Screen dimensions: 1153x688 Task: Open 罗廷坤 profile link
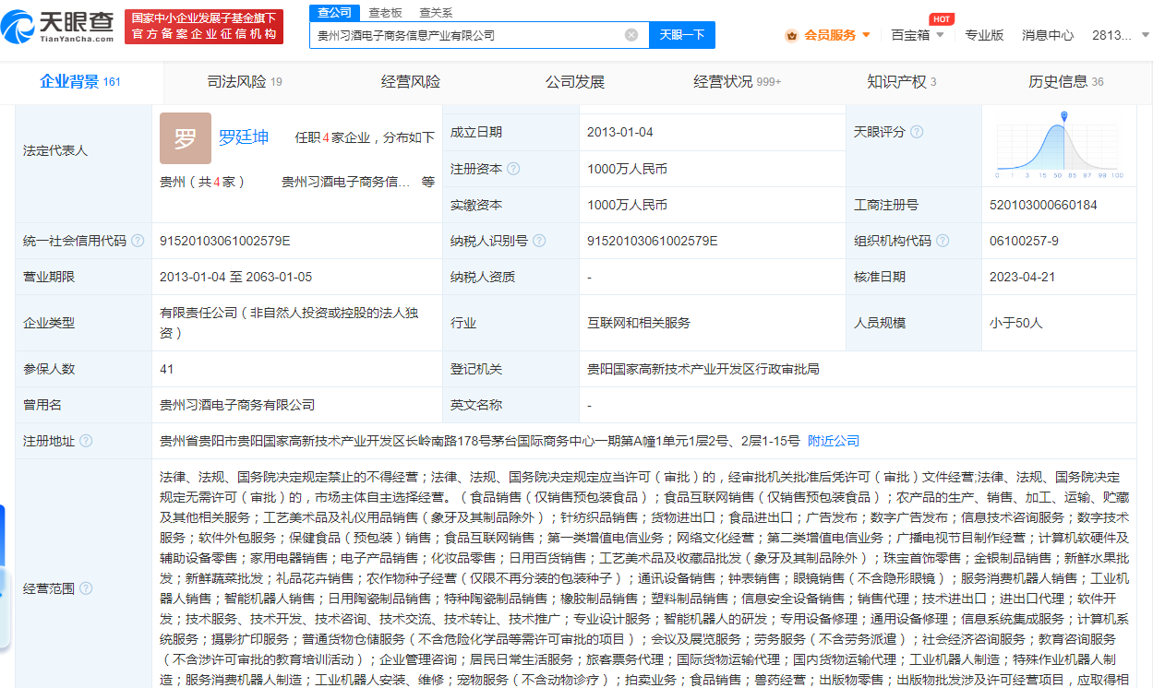point(244,136)
